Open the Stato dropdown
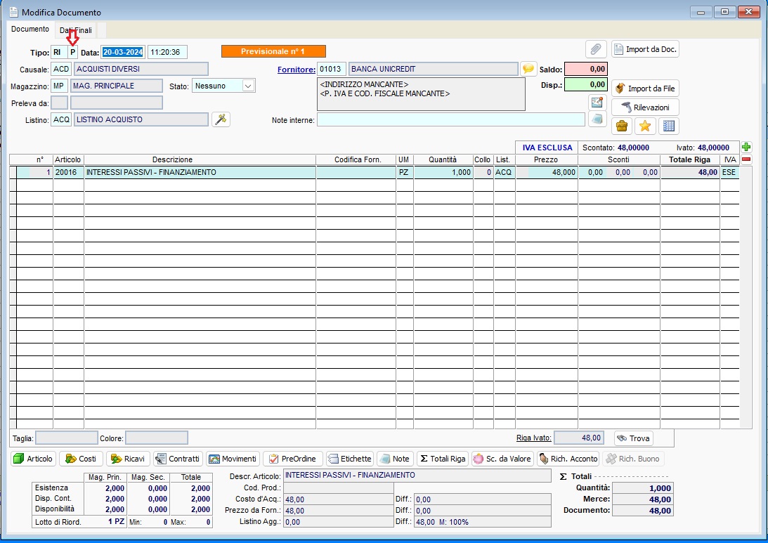768x543 pixels. click(248, 85)
